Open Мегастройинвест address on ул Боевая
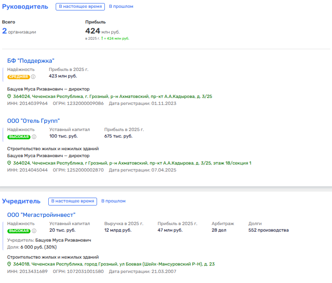 114,264
